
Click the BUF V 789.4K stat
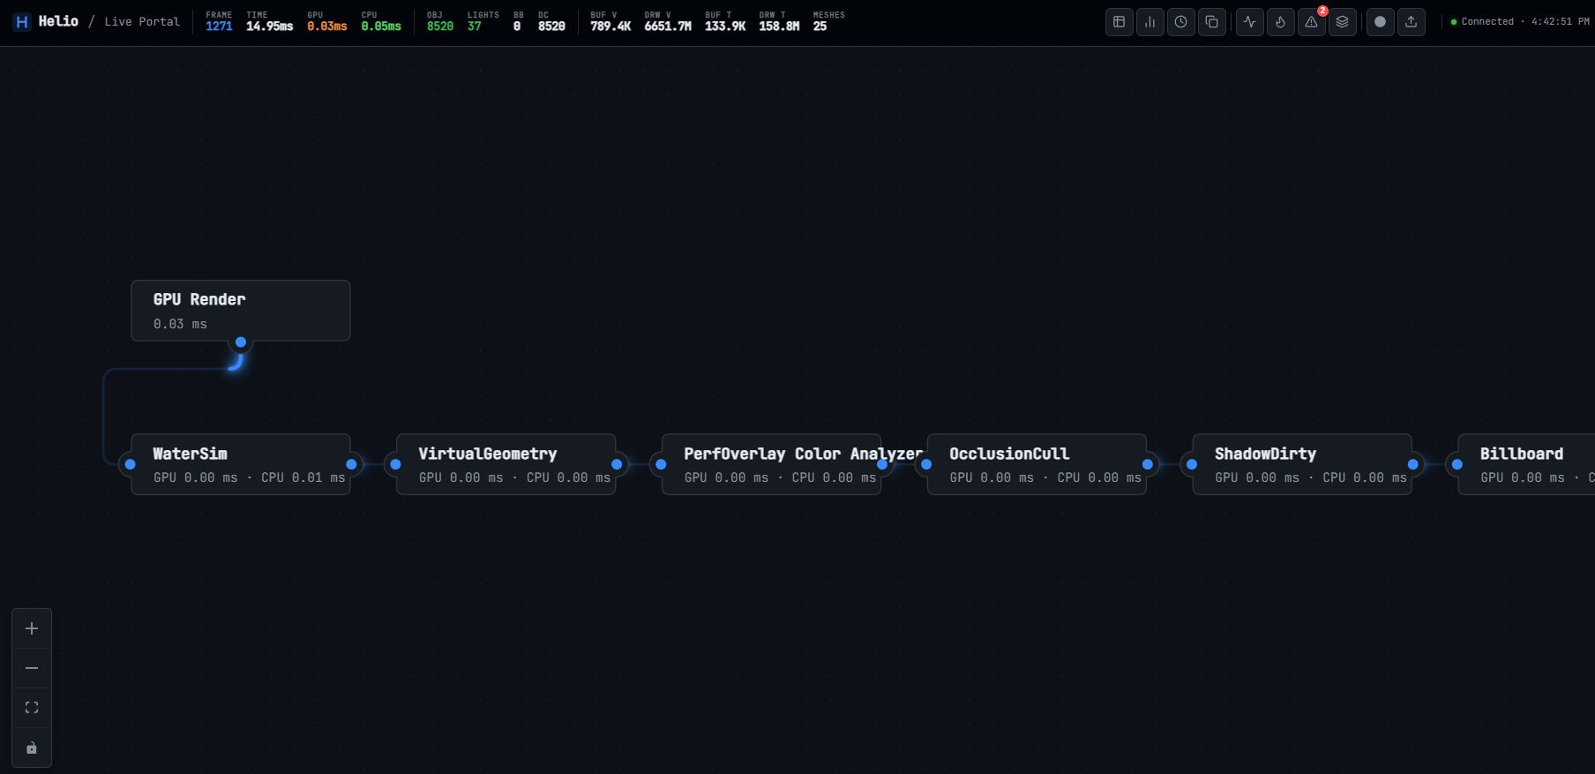click(x=610, y=21)
